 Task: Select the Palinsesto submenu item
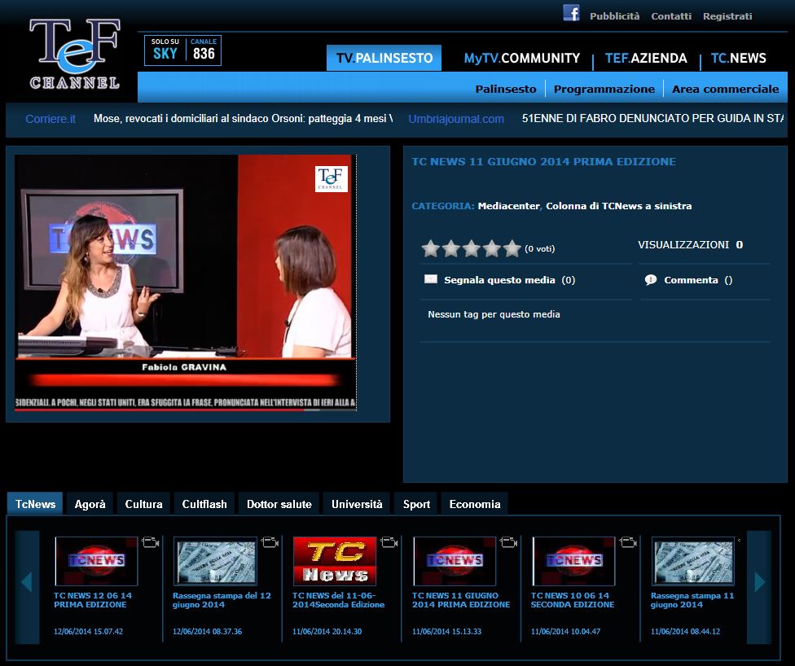click(506, 89)
